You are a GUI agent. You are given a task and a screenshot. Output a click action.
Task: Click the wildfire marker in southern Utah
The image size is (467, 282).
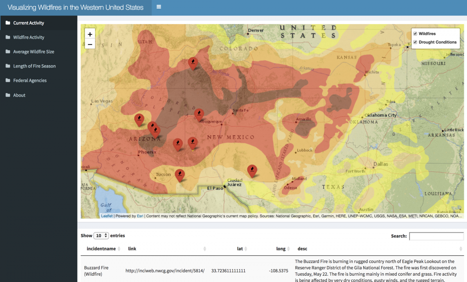coord(193,63)
